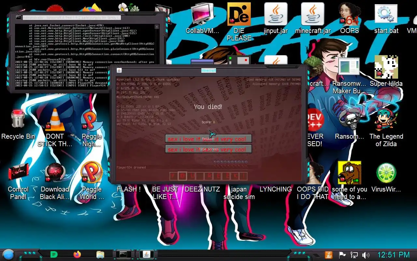Open the volume speaker tray icon
Image resolution: width=417 pixels, height=261 pixels.
coord(366,255)
